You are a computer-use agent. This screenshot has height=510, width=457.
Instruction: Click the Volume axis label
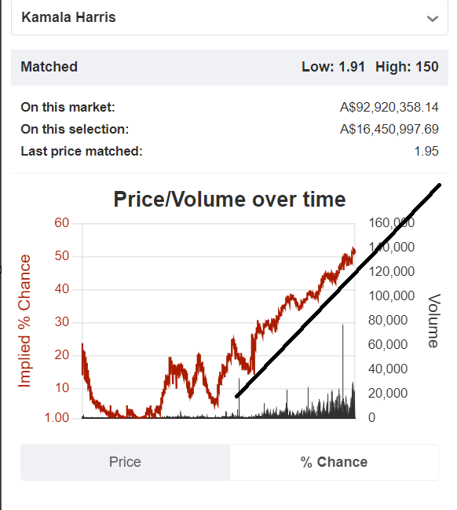[x=434, y=321]
